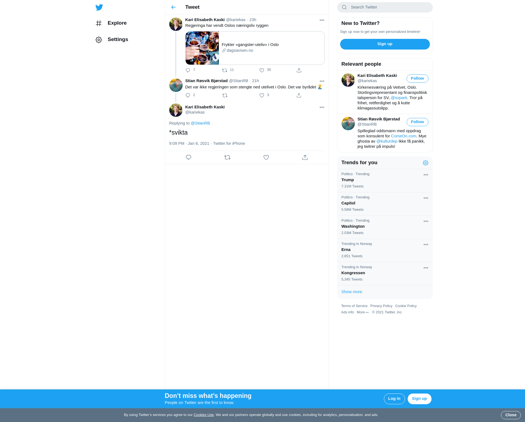Open more options menu on Stian's tweet
Viewport: 525px width, 422px height.
(x=322, y=81)
